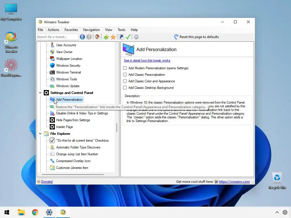Image resolution: width=291 pixels, height=218 pixels.
Task: Open 'See in detail how this tweak works'
Action: coord(147,60)
